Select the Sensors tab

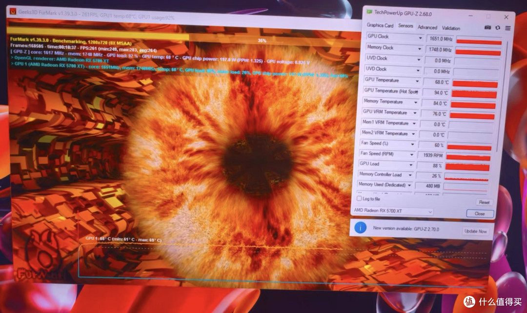coord(405,26)
